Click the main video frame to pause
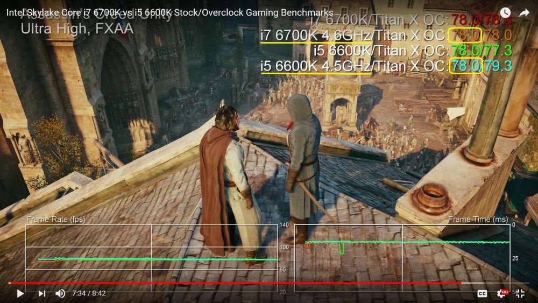 269,151
